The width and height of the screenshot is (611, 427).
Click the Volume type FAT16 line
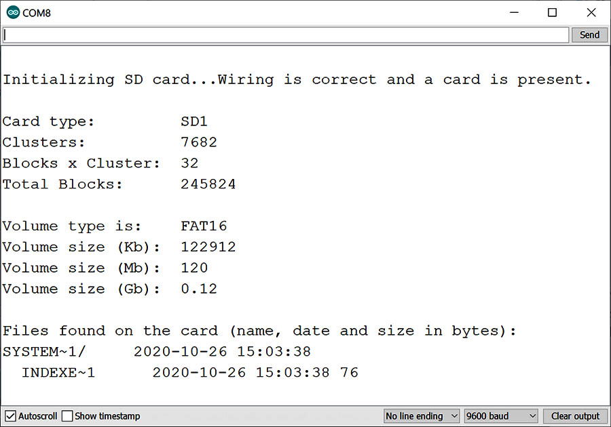click(115, 226)
